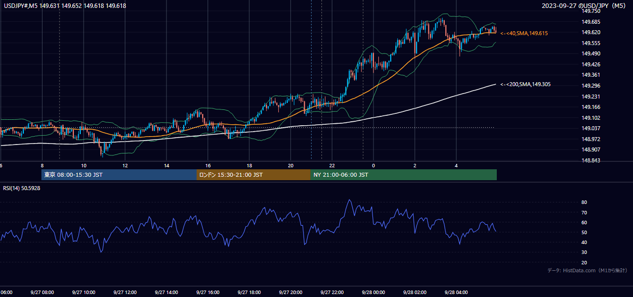The width and height of the screenshot is (633, 297).
Task: Click hour label 16 on price chart time axis
Action: point(208,165)
